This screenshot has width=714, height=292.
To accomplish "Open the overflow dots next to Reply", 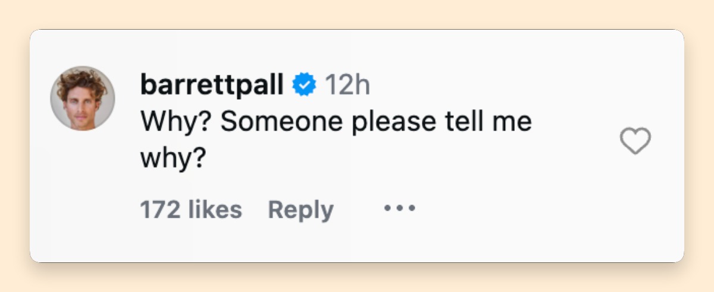I will [x=400, y=209].
